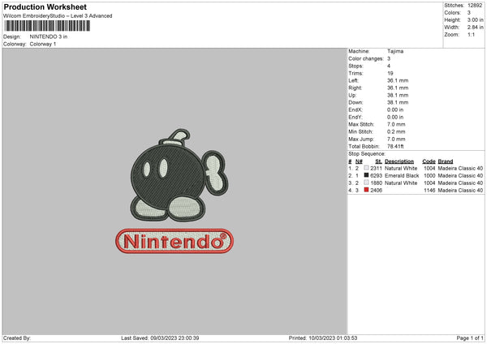Click the Max Stitch value "7.0 mm"
Image resolution: width=487 pixels, height=344 pixels.
tap(396, 124)
